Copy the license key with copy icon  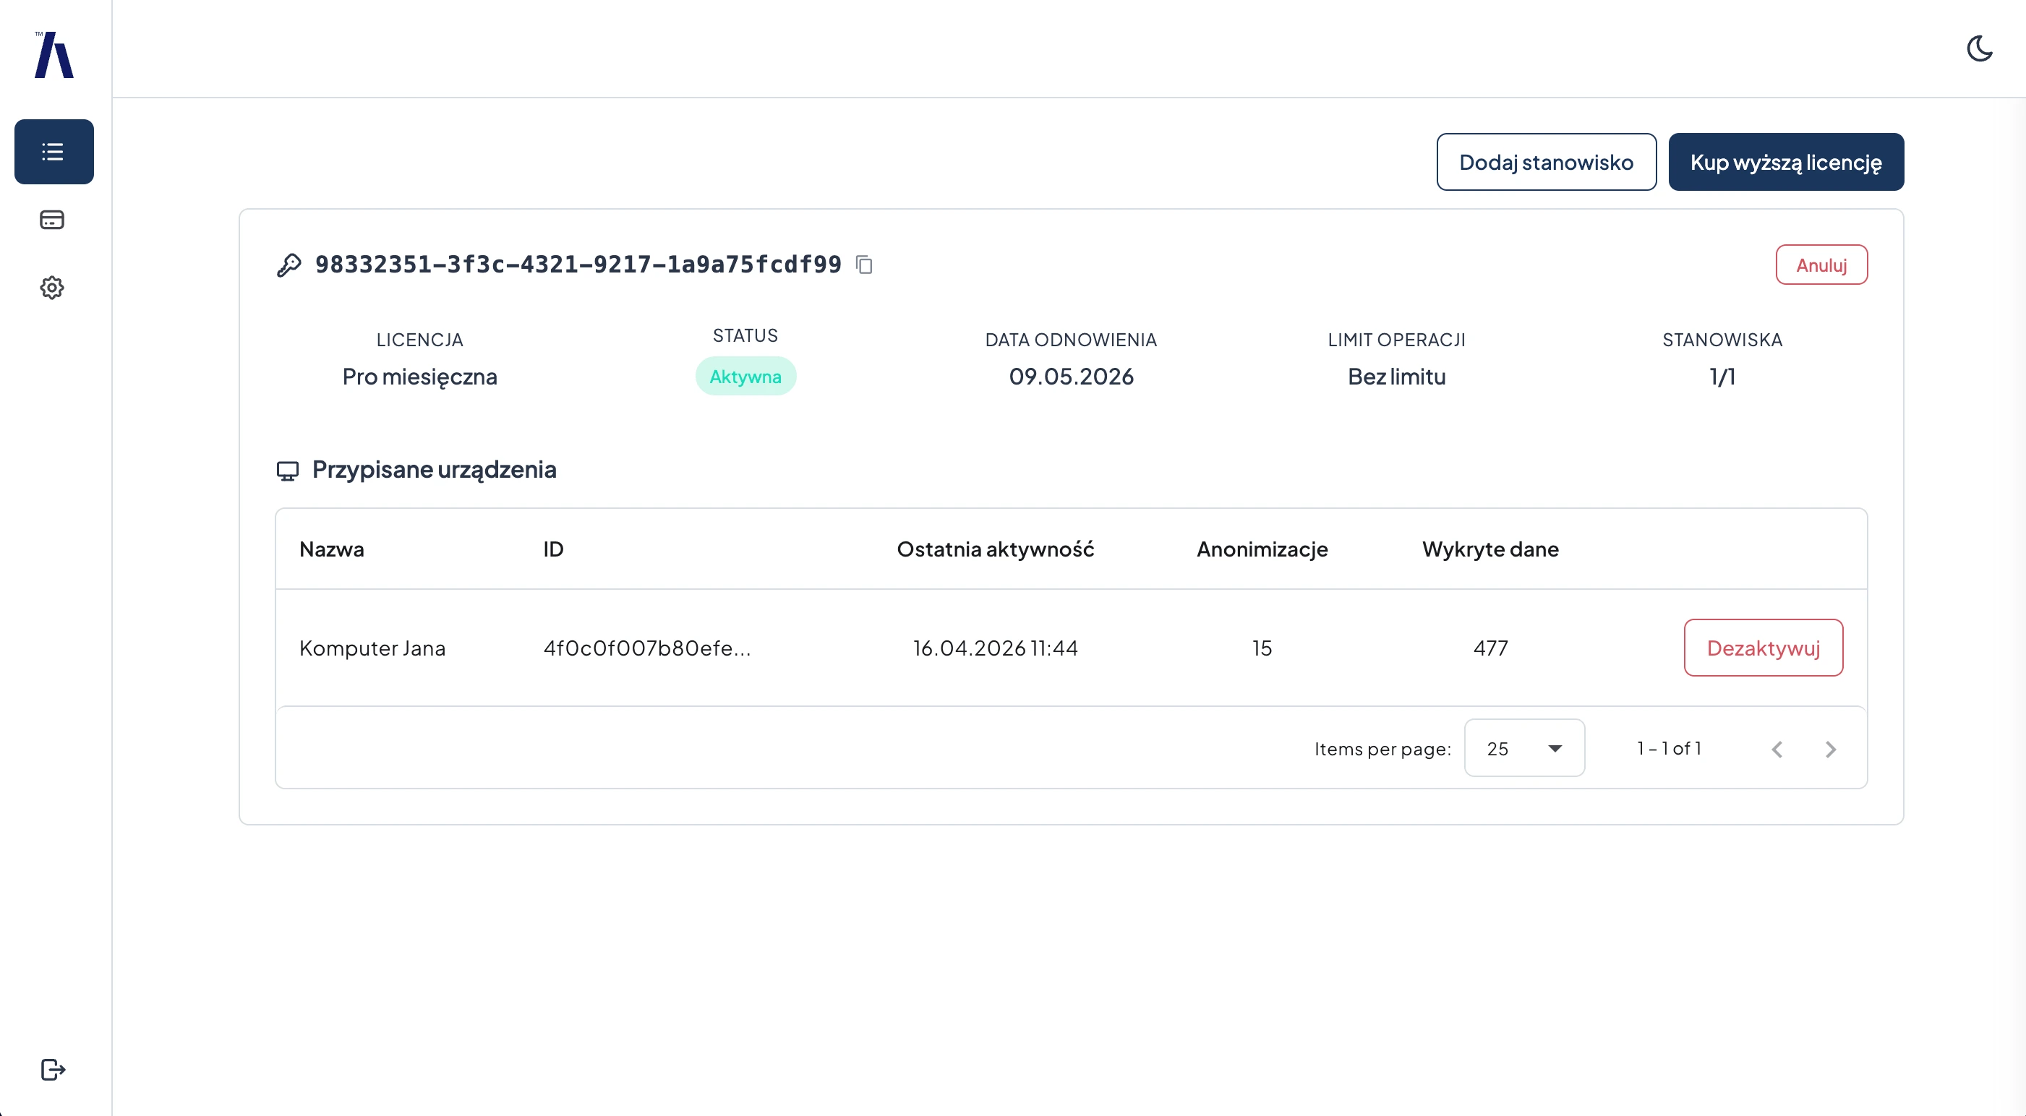pyautogui.click(x=864, y=265)
